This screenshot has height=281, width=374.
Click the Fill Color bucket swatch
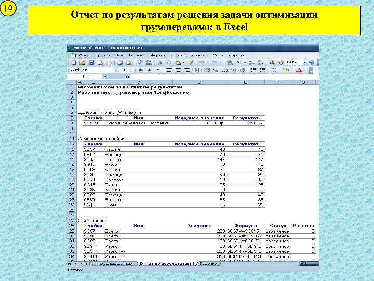click(x=286, y=70)
